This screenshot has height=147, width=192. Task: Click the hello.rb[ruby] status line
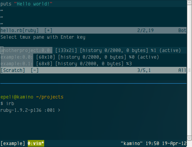coord(93,30)
